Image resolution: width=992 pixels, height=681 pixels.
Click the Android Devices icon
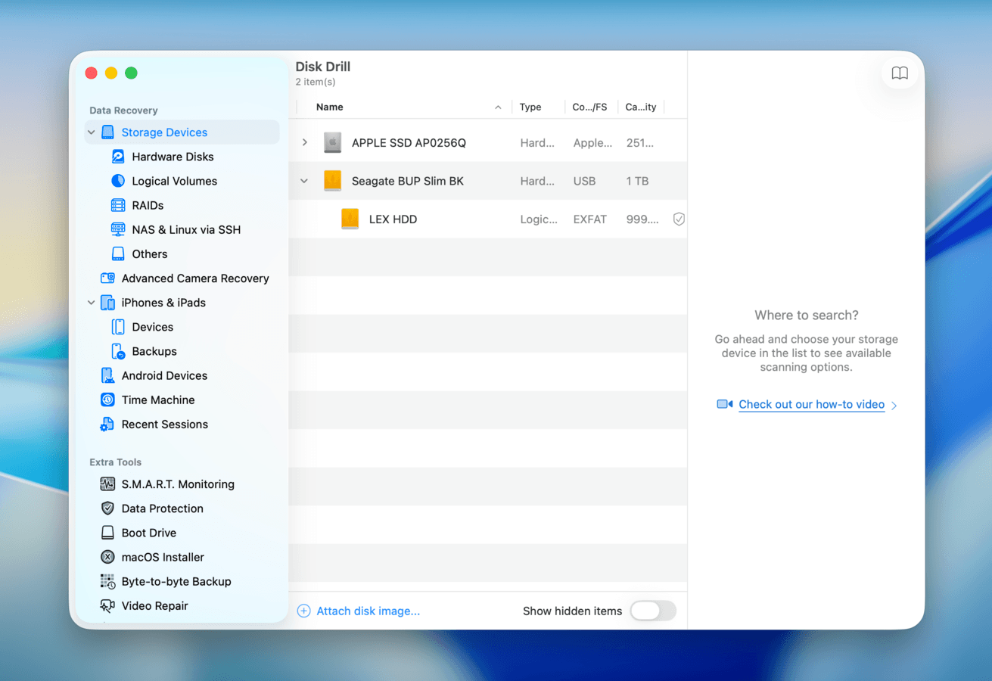(107, 376)
